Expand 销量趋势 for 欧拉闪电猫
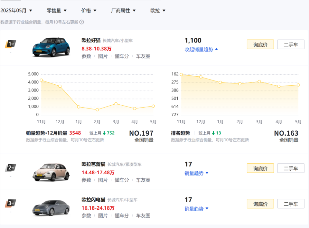This screenshot has height=228, width=309. (x=196, y=209)
